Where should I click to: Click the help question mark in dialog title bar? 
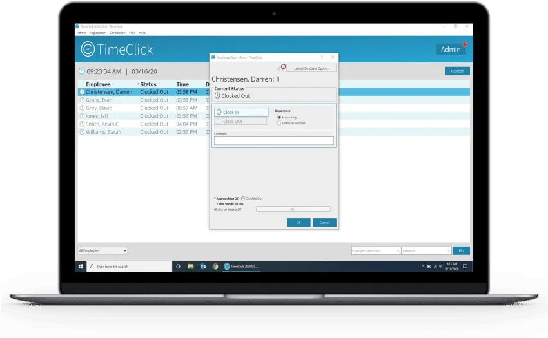click(322, 57)
